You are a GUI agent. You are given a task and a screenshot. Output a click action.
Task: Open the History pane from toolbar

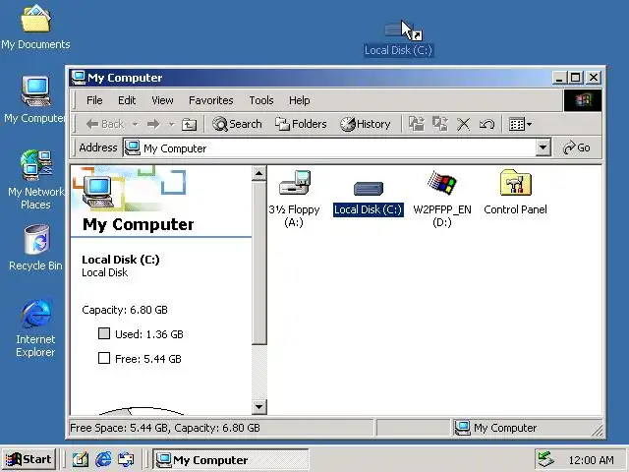click(x=366, y=124)
